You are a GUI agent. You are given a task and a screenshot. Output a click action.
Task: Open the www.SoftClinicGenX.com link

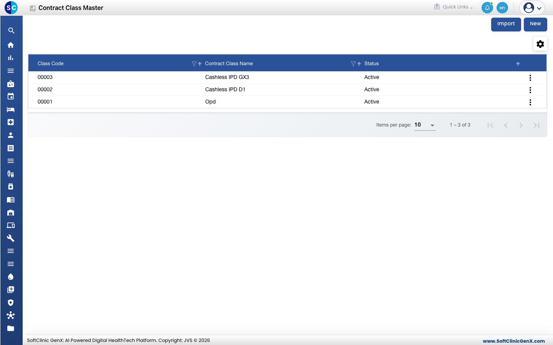click(x=514, y=341)
